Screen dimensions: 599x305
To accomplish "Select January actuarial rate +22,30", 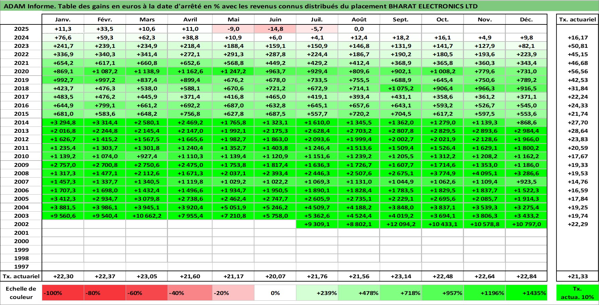I will click(x=63, y=276).
